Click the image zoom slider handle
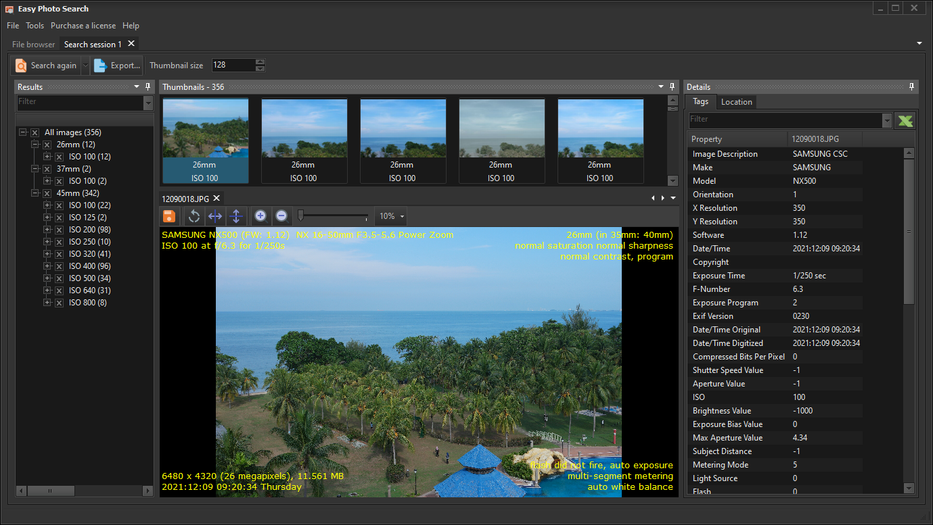 coord(300,216)
